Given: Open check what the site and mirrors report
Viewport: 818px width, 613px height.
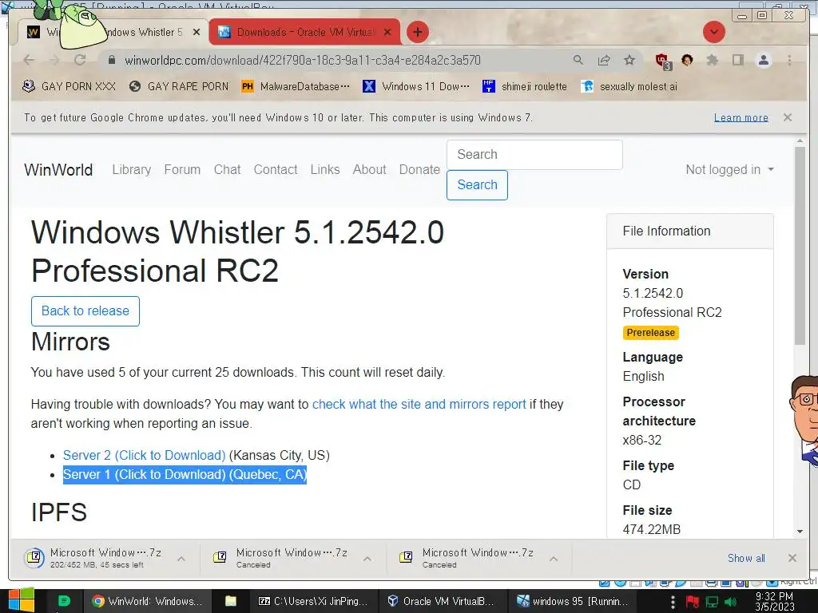Looking at the screenshot, I should point(419,404).
